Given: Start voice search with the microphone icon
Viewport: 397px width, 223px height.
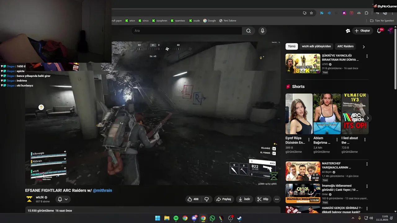Looking at the screenshot, I should pyautogui.click(x=263, y=31).
